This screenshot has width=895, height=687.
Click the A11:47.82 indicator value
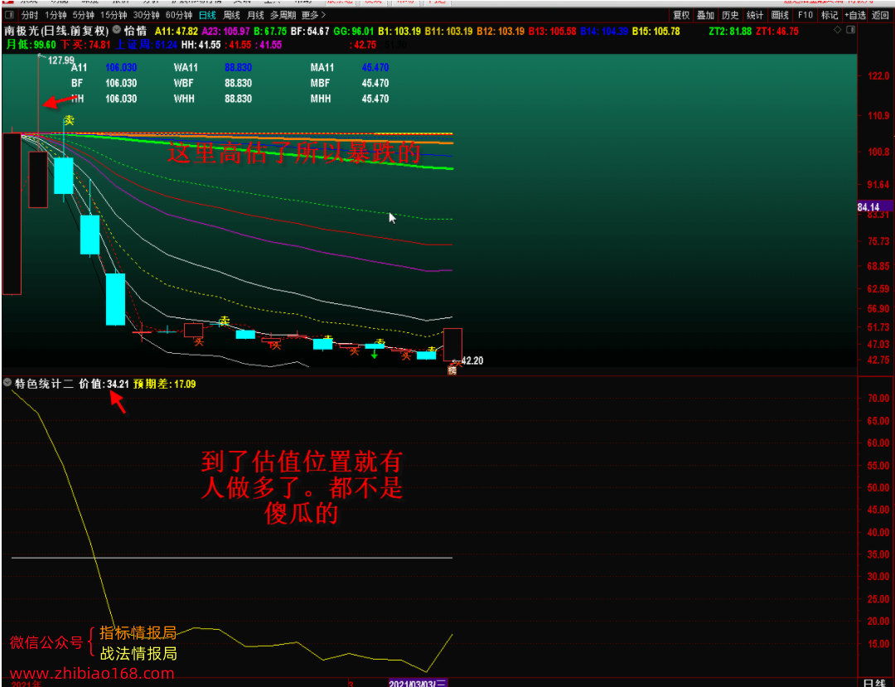[177, 31]
